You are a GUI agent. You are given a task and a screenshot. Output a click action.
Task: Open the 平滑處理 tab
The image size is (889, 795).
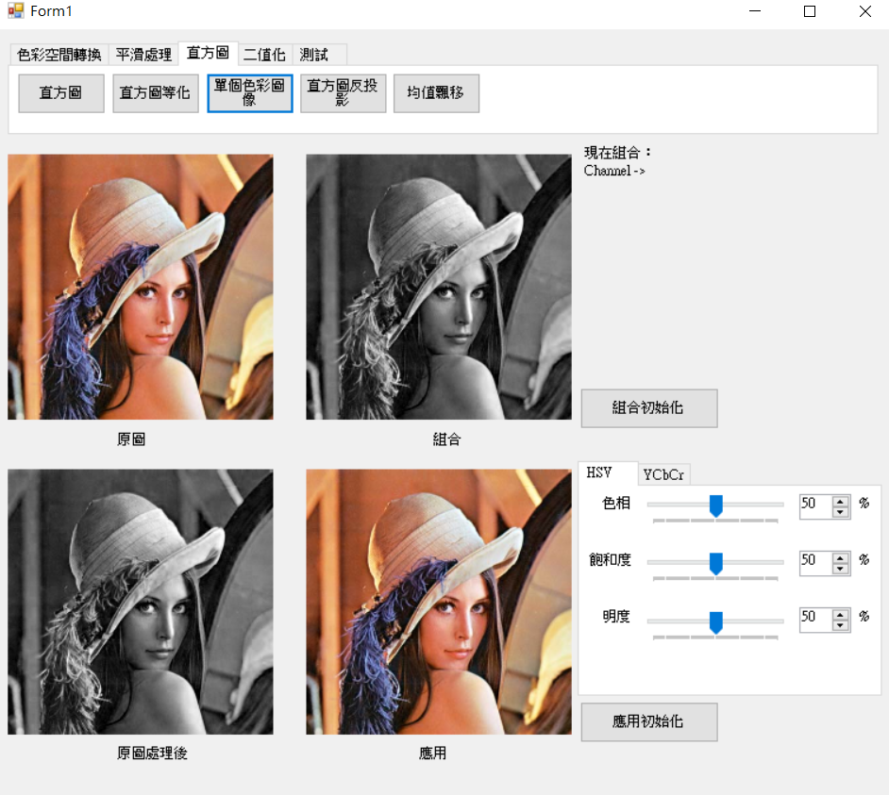143,55
